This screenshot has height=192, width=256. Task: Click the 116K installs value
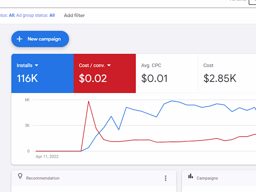coord(27,78)
